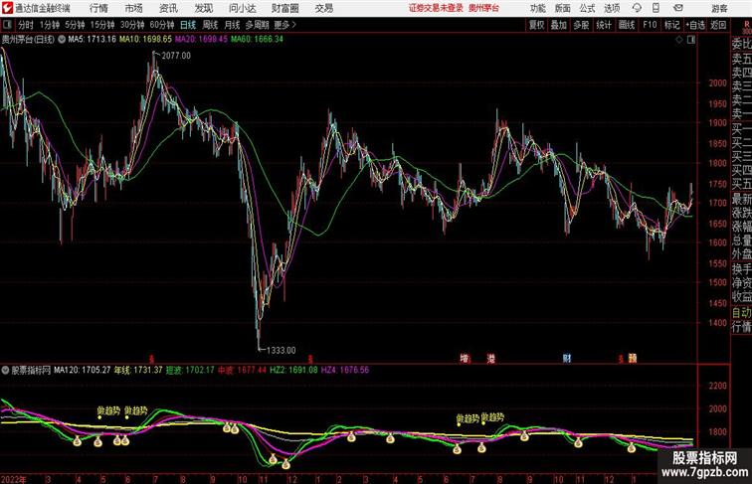The height and width of the screenshot is (484, 752).
Task: Click the 财 event marker on timeline
Action: click(566, 358)
